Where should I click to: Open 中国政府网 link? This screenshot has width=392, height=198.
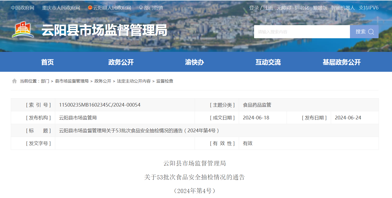point(23,8)
